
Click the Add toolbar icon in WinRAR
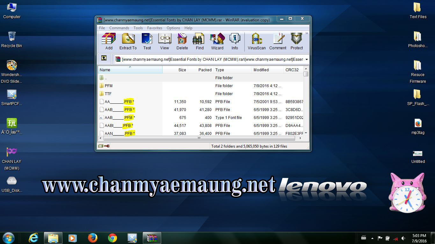click(109, 41)
